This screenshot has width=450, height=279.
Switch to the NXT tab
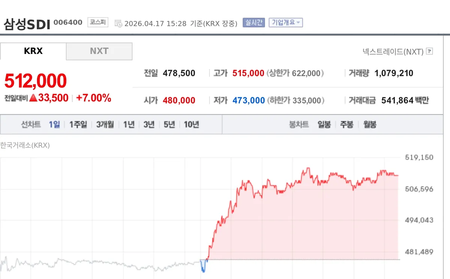click(99, 51)
